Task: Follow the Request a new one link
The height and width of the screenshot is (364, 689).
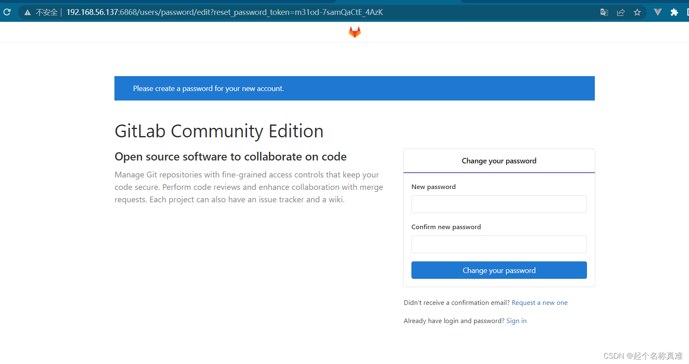Action: tap(539, 303)
